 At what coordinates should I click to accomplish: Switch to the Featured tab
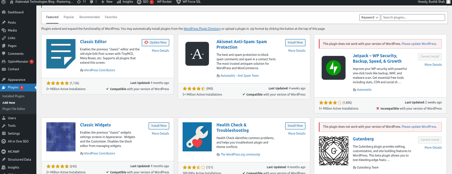(52, 17)
